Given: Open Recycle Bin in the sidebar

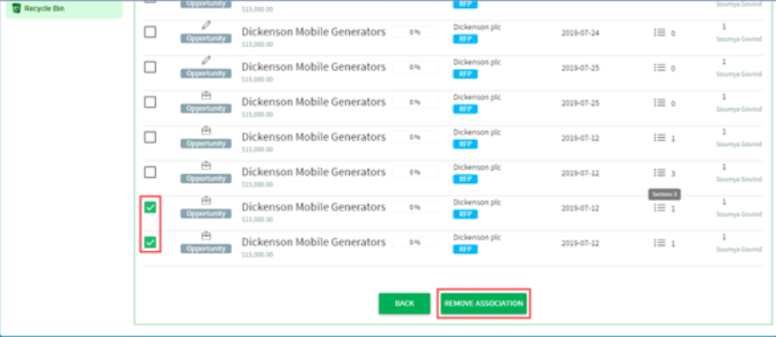Looking at the screenshot, I should 64,9.
